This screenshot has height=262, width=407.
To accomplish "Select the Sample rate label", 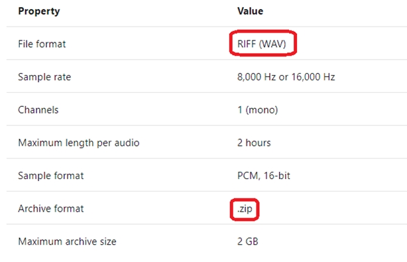I will point(44,77).
